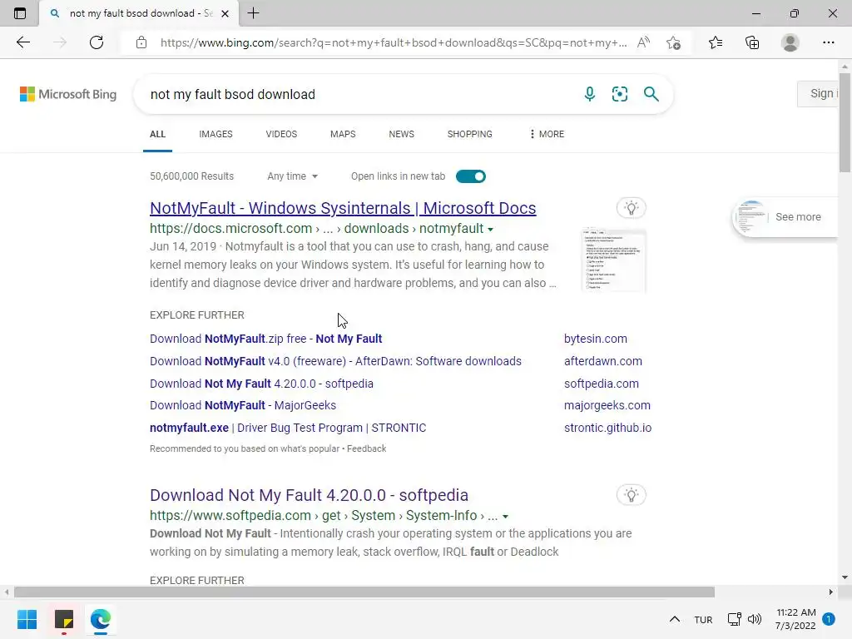Go to Microsoft Bing home logo
This screenshot has height=639, width=852.
[68, 94]
